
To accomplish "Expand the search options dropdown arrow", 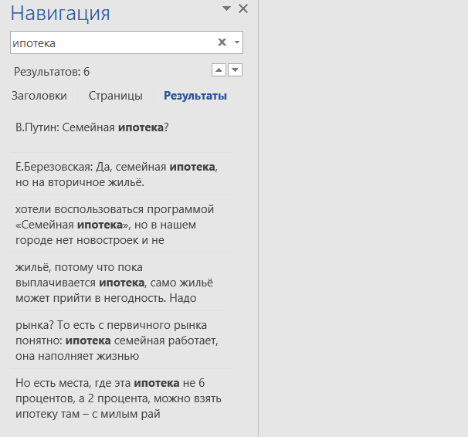I will click(x=236, y=42).
